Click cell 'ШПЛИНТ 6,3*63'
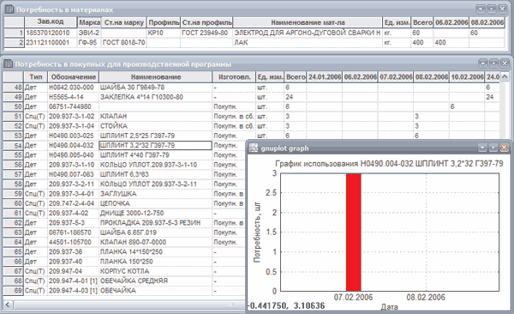The image size is (514, 314). [x=156, y=174]
